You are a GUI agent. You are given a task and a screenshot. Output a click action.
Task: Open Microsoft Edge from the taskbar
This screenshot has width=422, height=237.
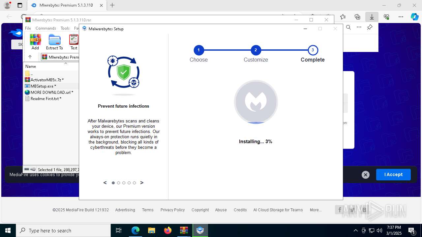(136, 230)
